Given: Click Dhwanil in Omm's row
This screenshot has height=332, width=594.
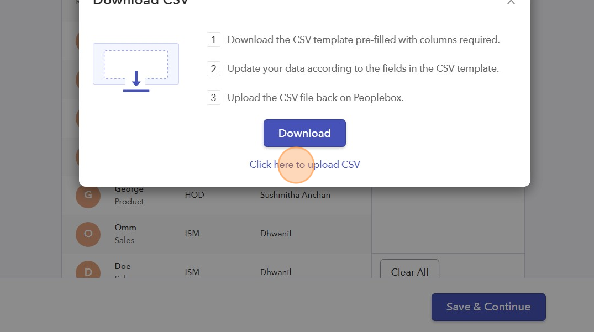Looking at the screenshot, I should coord(275,234).
